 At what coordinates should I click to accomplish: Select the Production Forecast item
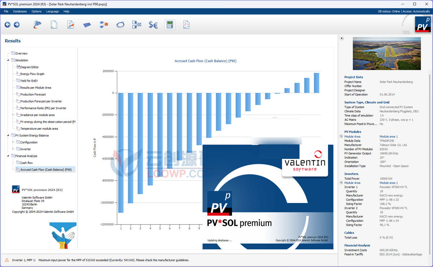tap(33, 95)
